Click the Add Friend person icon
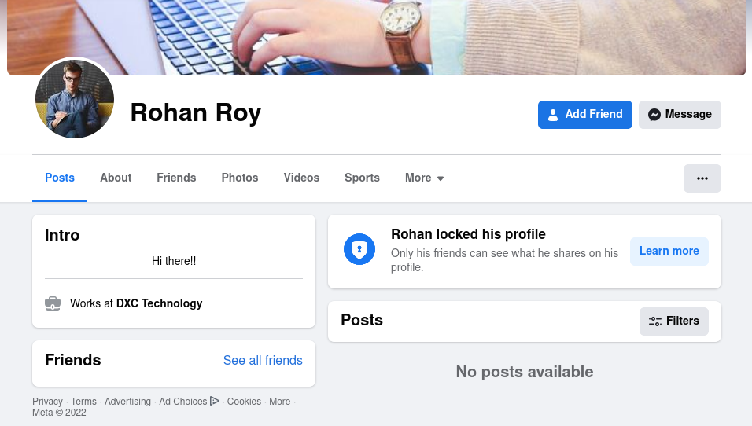 pyautogui.click(x=554, y=115)
